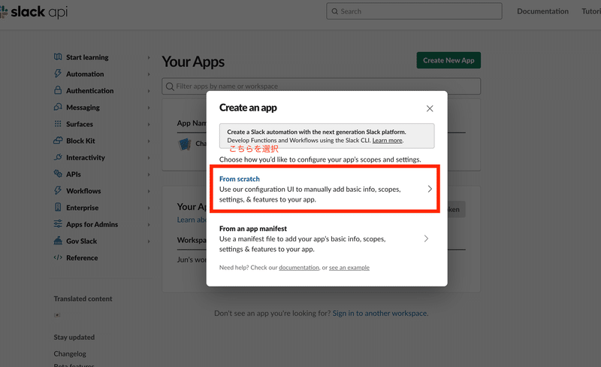This screenshot has height=367, width=601.
Task: Expand the Gov Slack section arrow
Action: [x=149, y=241]
